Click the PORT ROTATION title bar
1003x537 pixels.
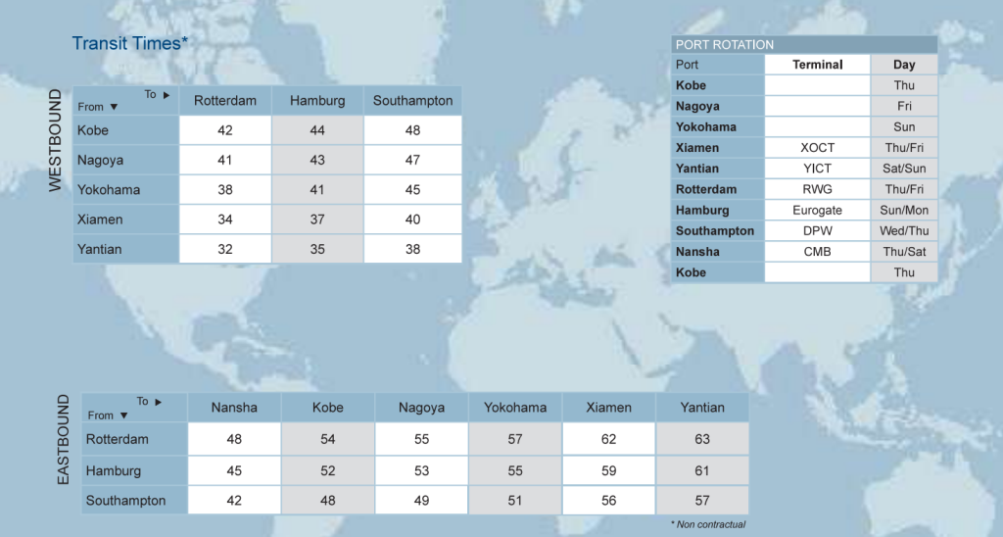coord(803,45)
